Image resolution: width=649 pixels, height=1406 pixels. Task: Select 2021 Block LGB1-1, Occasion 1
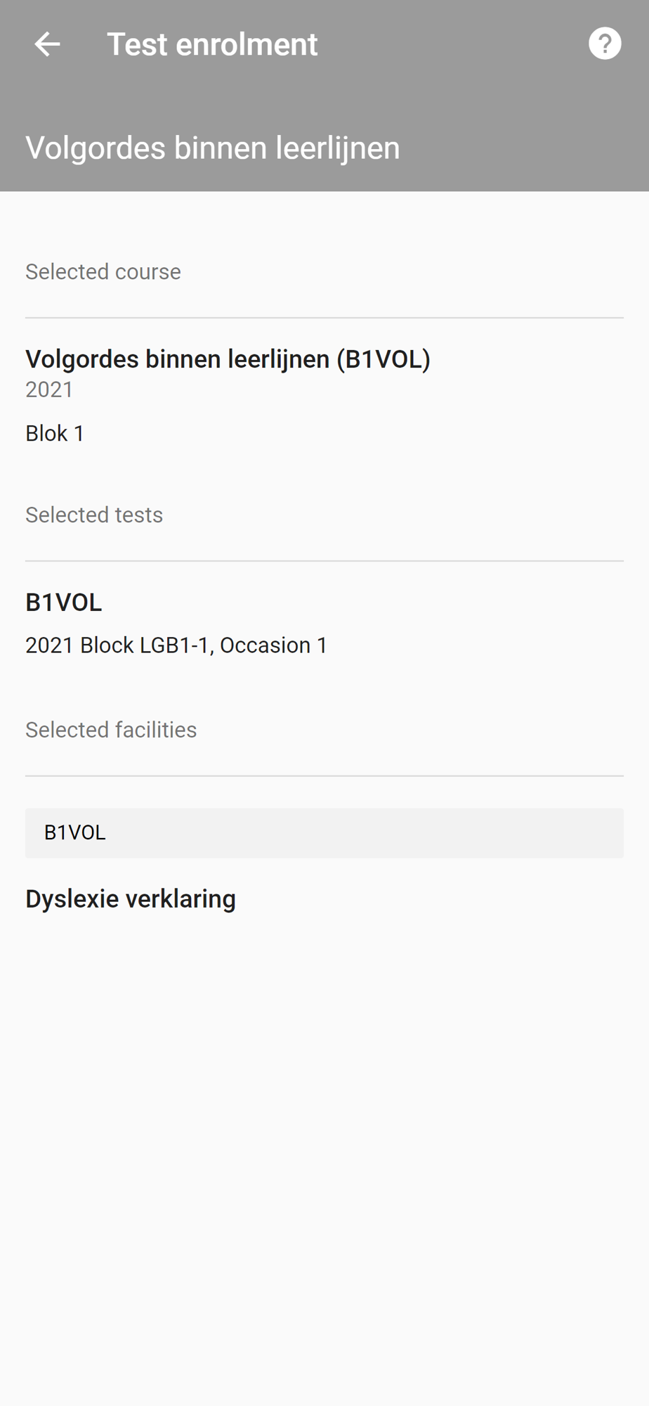click(x=176, y=645)
